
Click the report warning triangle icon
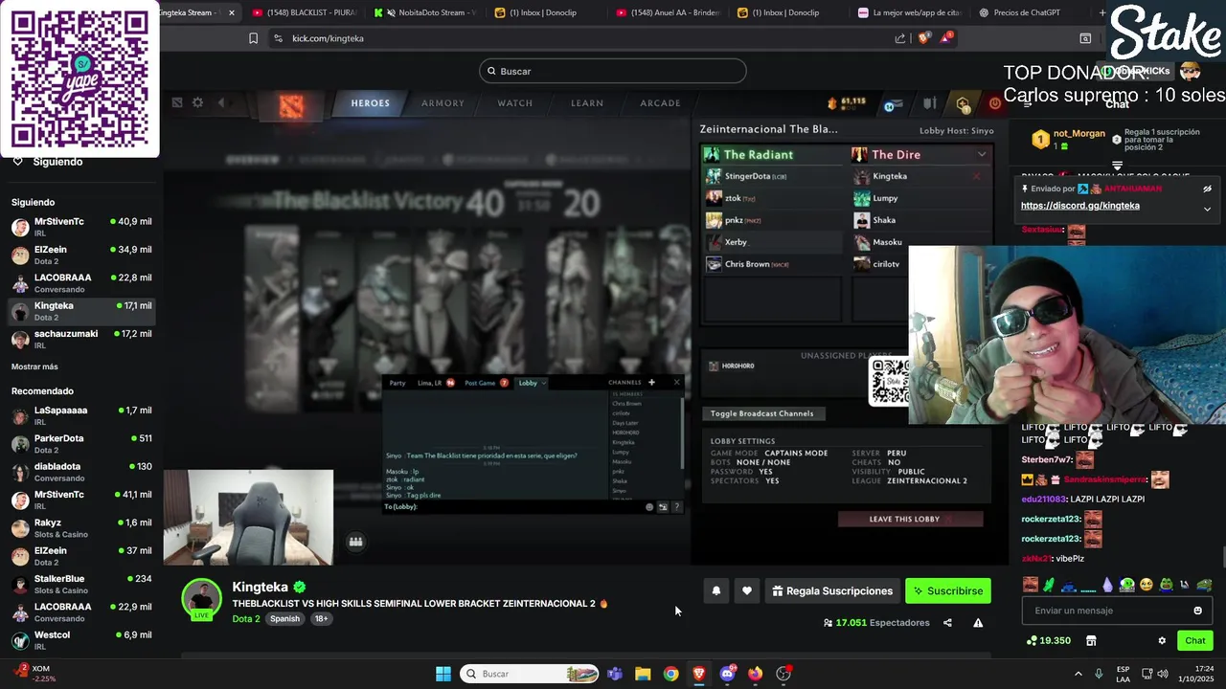[978, 623]
